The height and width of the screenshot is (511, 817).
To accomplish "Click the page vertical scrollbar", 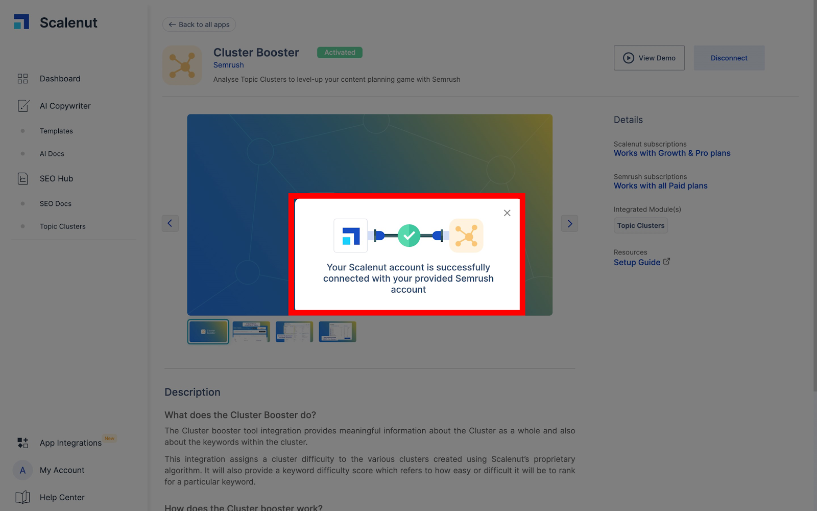I will coord(815,196).
